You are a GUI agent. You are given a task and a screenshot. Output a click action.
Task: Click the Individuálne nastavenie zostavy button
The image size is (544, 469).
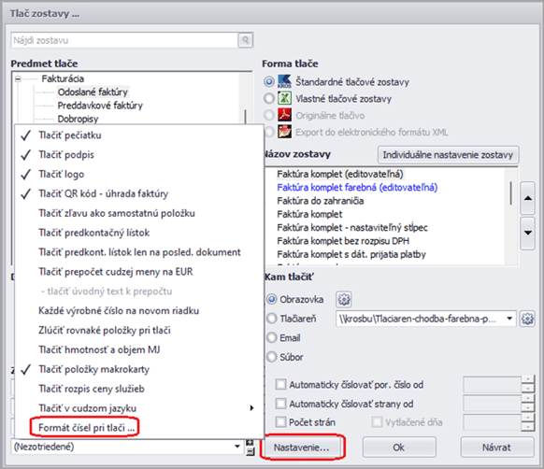point(448,155)
